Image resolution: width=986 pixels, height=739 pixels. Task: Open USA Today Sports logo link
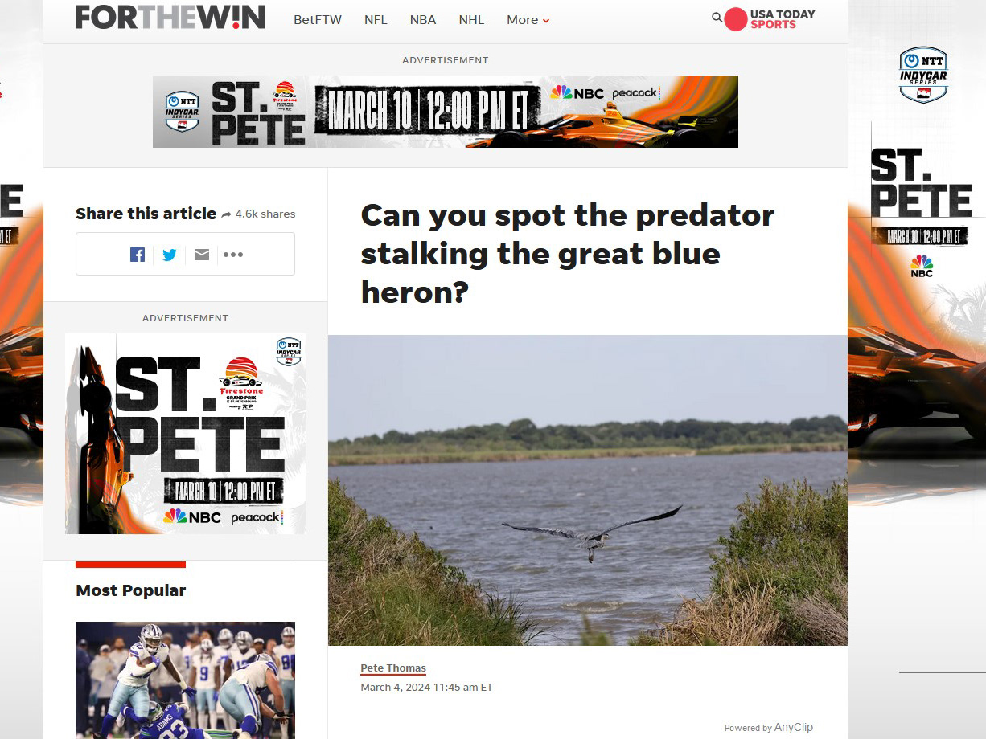point(770,19)
